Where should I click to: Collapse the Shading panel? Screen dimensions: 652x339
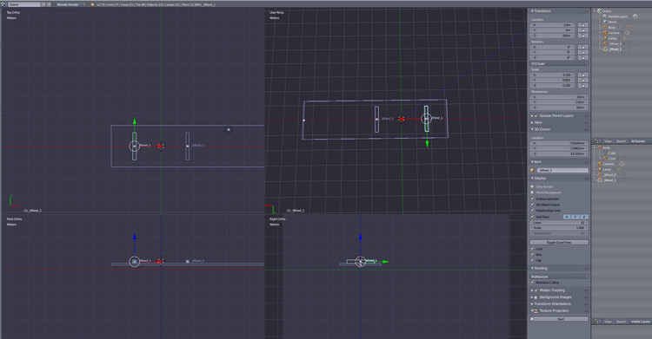(x=532, y=268)
